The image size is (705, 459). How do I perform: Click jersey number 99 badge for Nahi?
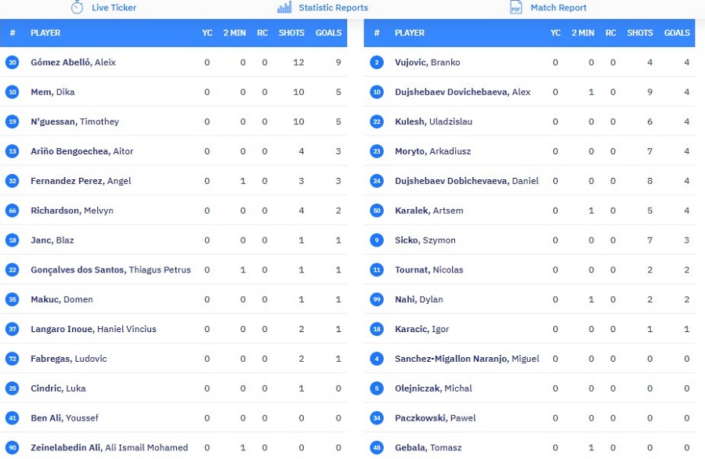(x=377, y=299)
